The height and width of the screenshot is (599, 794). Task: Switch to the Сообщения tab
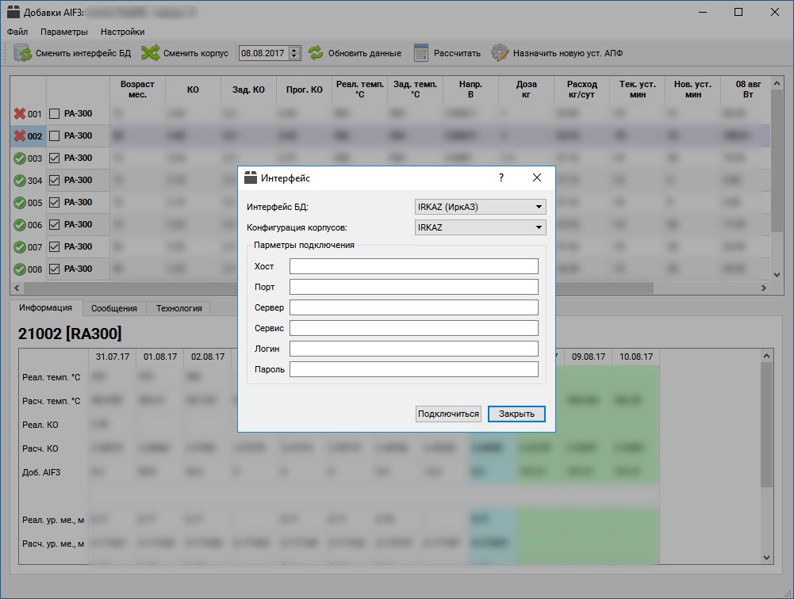[x=114, y=308]
